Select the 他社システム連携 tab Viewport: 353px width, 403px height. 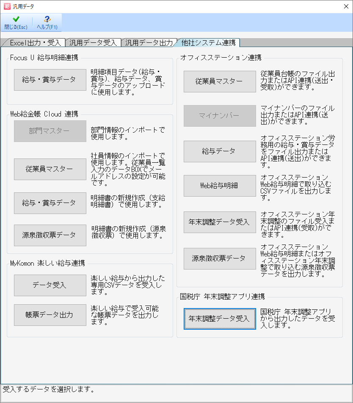pos(209,42)
